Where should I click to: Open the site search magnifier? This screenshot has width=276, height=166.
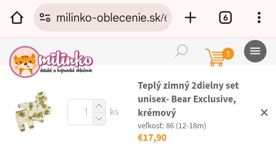(x=181, y=51)
